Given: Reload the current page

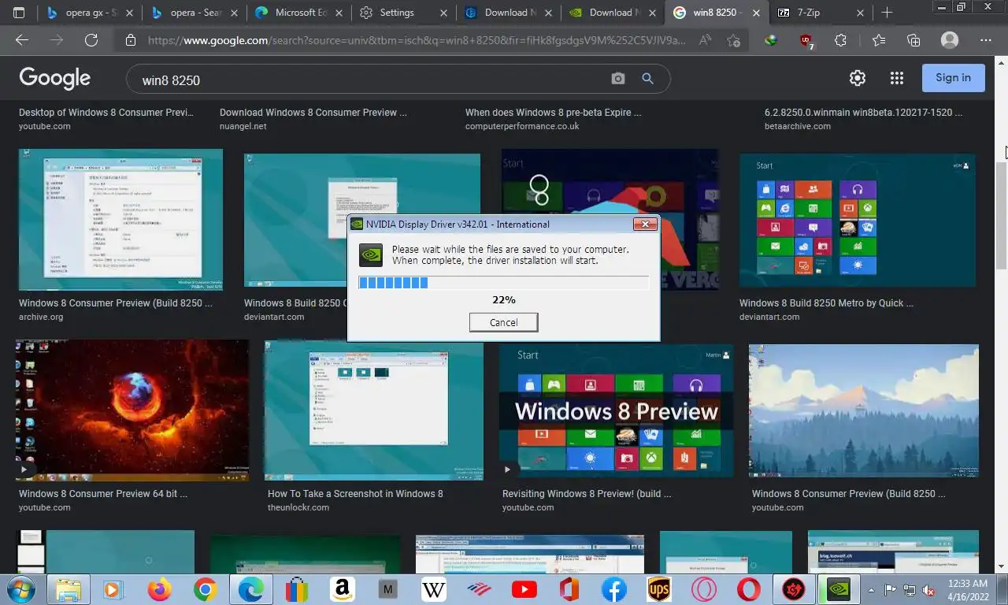Looking at the screenshot, I should (x=91, y=40).
